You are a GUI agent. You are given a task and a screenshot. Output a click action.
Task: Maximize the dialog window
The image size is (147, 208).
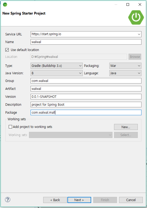(x=128, y=4)
